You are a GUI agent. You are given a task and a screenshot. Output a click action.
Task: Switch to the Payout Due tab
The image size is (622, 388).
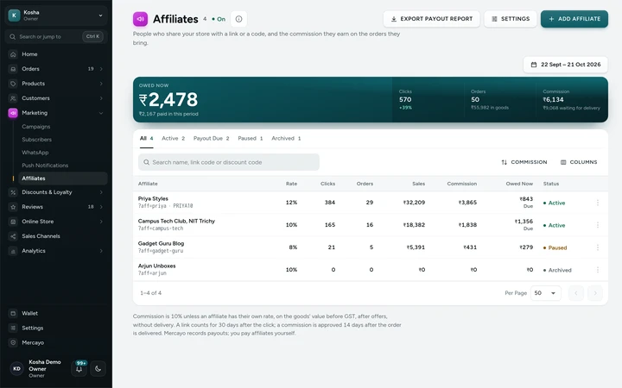point(211,139)
